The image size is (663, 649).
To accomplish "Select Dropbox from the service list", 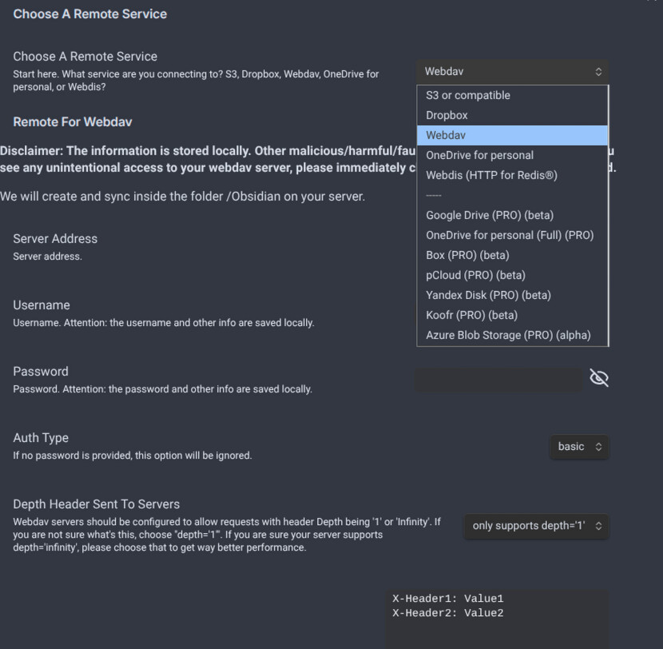I will coord(447,115).
